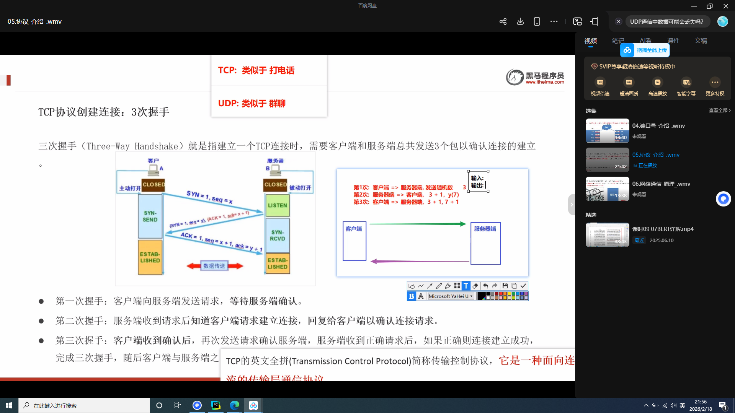The image size is (735, 413).
Task: Confirm screenshot with the checkmark icon
Action: [523, 286]
